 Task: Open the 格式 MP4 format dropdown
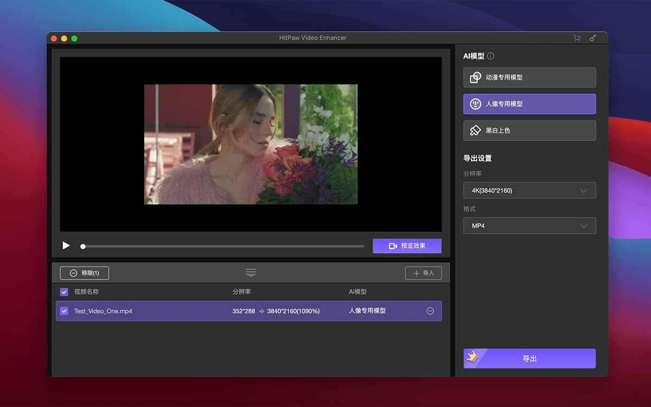pyautogui.click(x=529, y=226)
